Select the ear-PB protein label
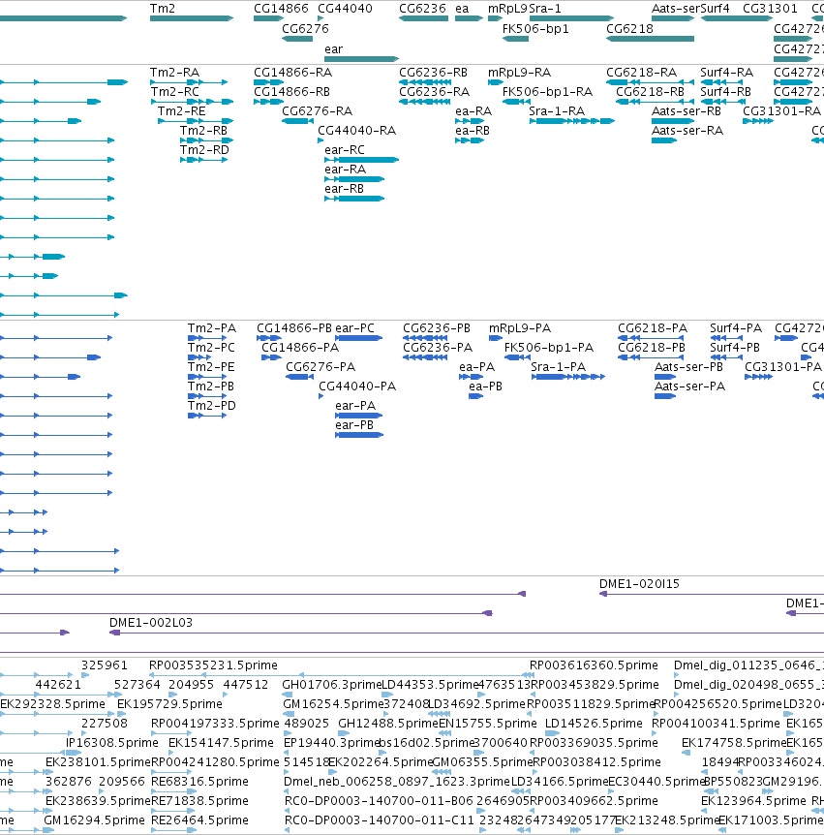The height and width of the screenshot is (835, 824). (x=354, y=425)
